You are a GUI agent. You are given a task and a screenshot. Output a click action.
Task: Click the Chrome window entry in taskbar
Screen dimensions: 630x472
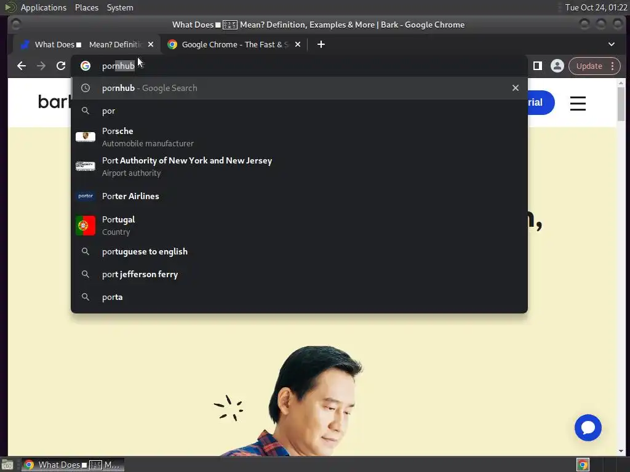[73, 465]
